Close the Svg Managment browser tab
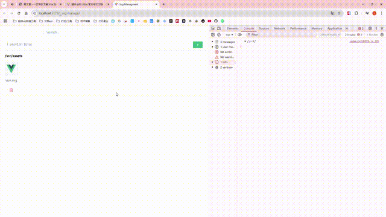This screenshot has width=386, height=217. click(156, 4)
